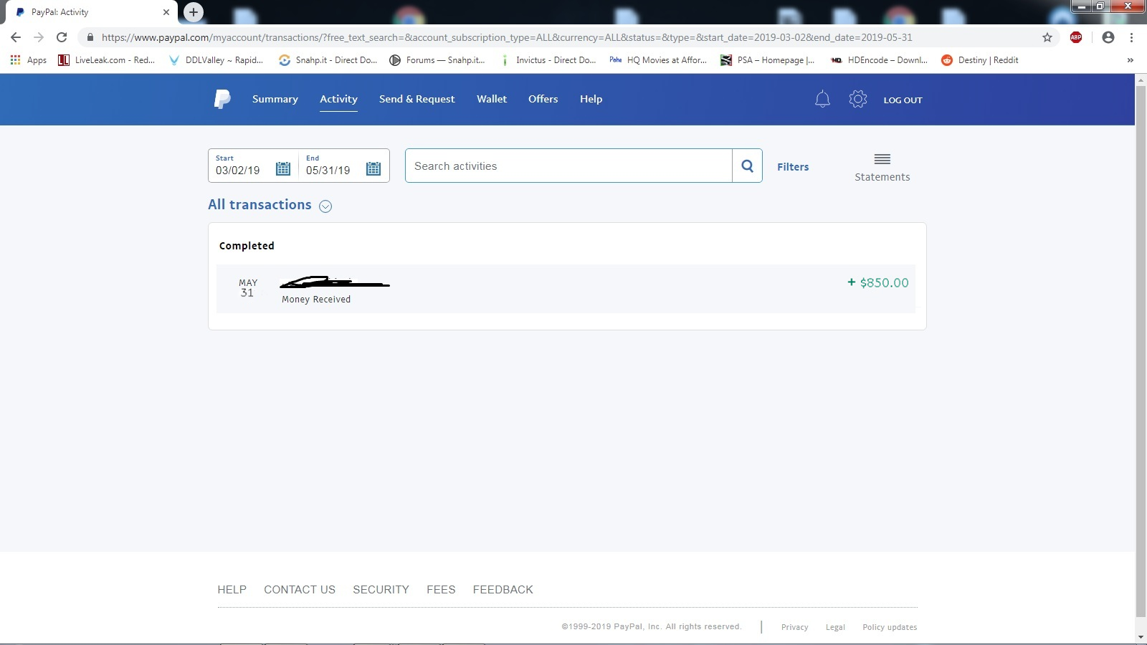Open Invictus - Direct Do... bookmark
The height and width of the screenshot is (645, 1147).
(x=548, y=60)
